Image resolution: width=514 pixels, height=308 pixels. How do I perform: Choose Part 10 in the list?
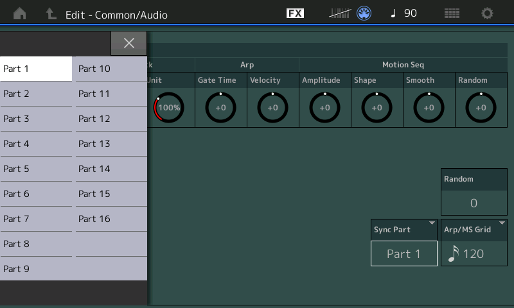pyautogui.click(x=111, y=69)
